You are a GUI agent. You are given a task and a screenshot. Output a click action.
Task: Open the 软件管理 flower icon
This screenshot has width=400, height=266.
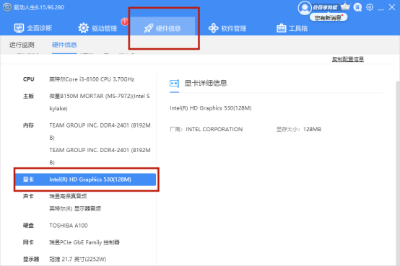pos(213,28)
